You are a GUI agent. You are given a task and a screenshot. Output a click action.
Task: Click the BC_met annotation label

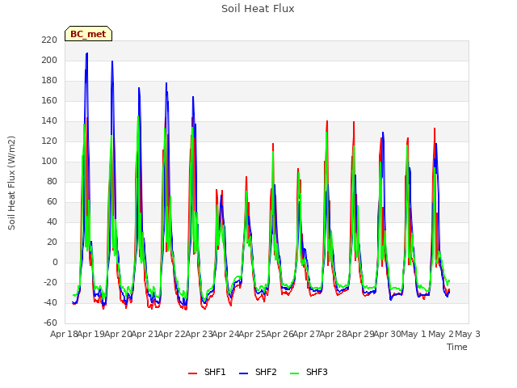tap(88, 34)
